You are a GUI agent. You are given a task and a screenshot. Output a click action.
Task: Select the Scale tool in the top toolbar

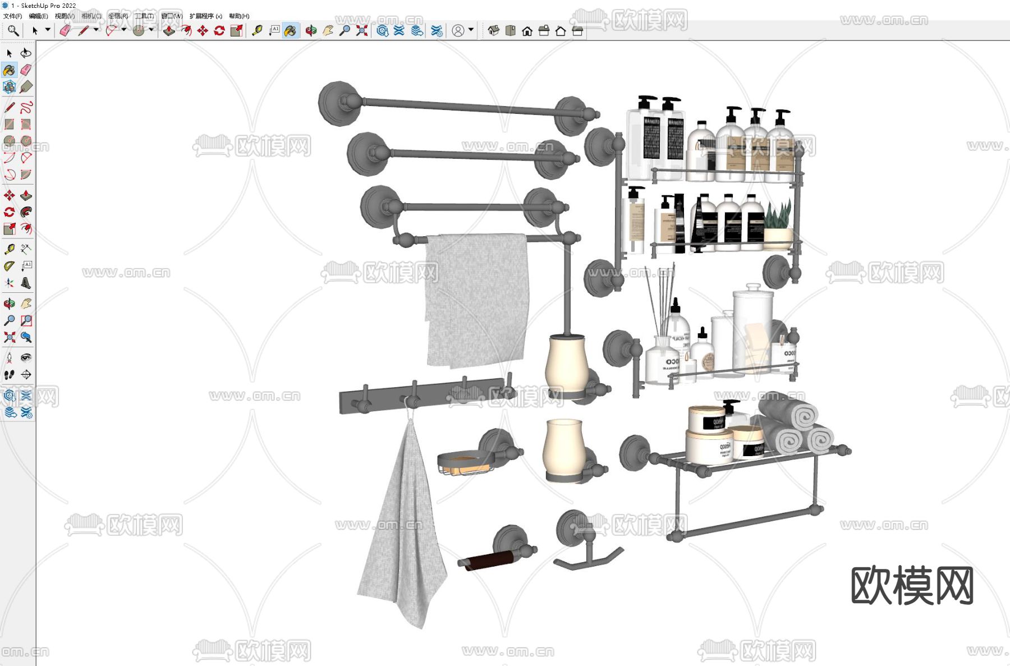point(236,30)
